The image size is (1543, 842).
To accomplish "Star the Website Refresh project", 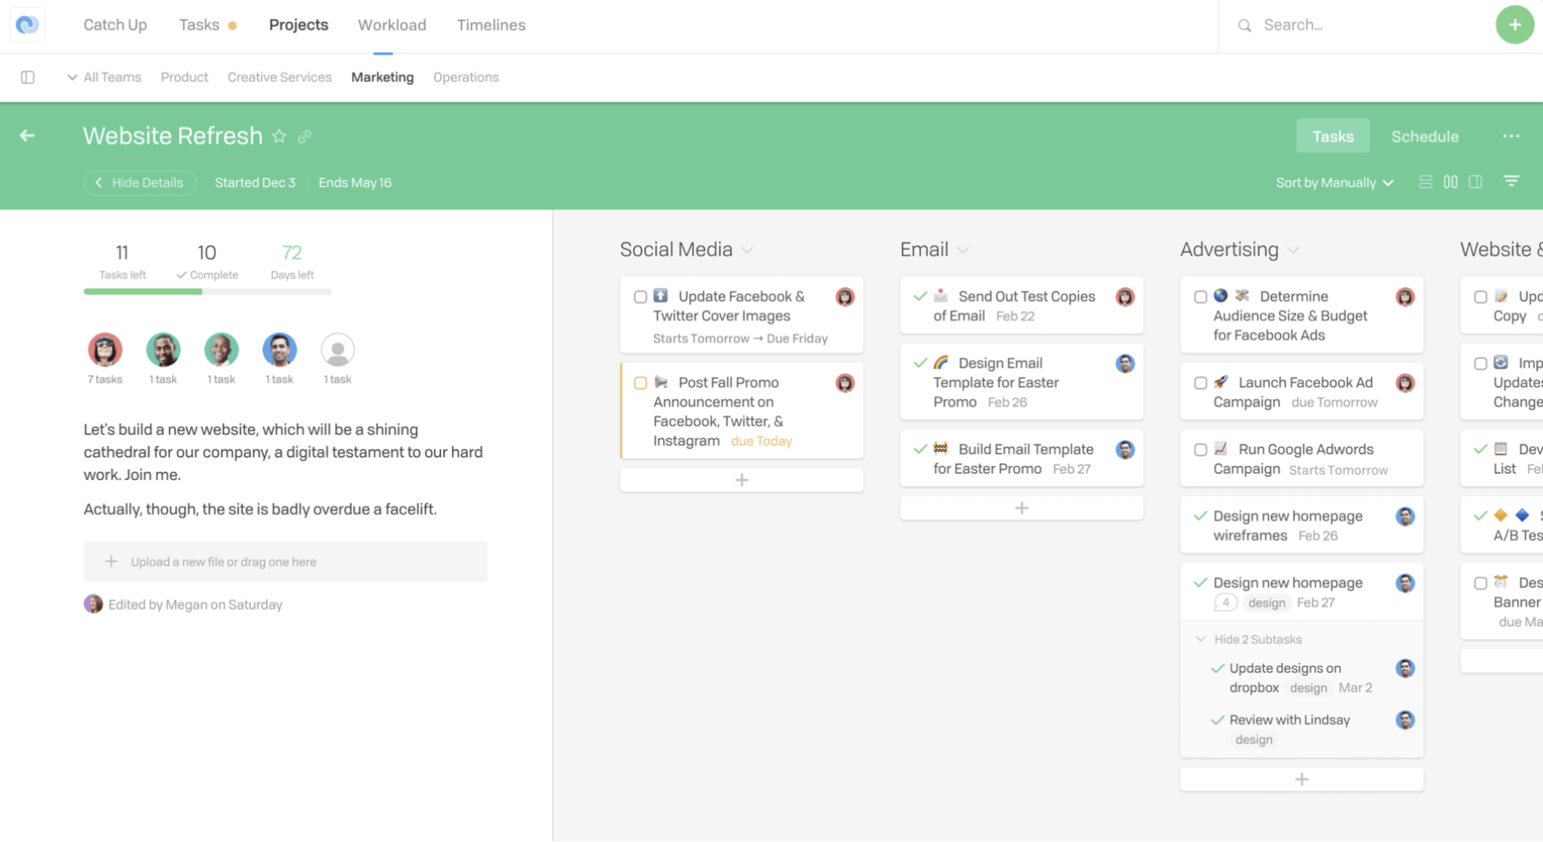I will click(x=279, y=137).
